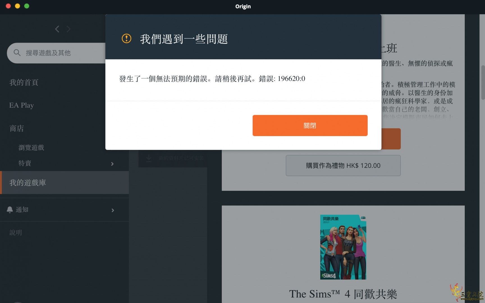Click the back navigation arrow

coord(57,29)
